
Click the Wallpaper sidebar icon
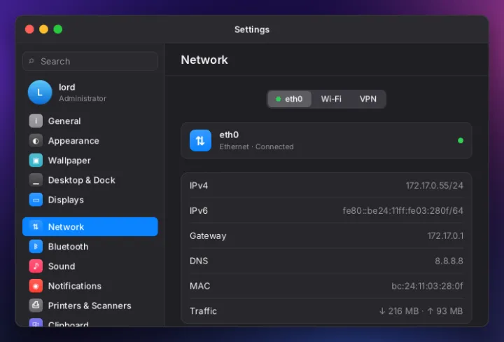(x=36, y=160)
